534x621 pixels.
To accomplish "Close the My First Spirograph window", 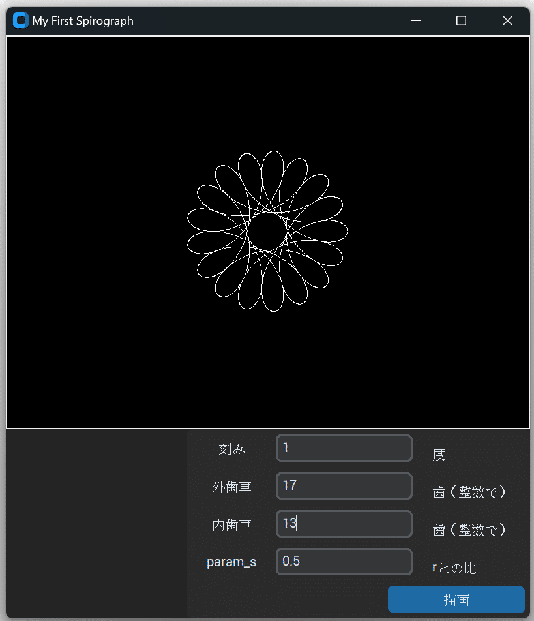I will 507,21.
